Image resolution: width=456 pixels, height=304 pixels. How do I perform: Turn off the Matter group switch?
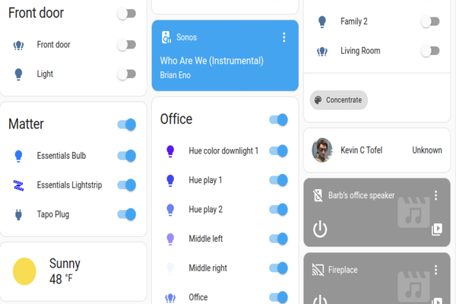126,125
